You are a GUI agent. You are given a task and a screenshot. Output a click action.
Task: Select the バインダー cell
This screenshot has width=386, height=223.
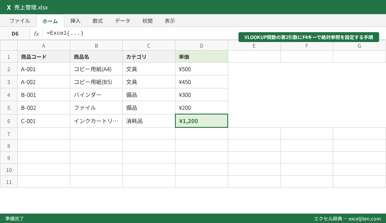click(96, 95)
